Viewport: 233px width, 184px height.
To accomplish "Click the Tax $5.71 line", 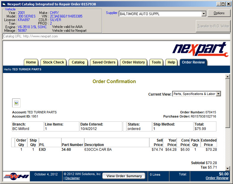I will (x=209, y=167).
